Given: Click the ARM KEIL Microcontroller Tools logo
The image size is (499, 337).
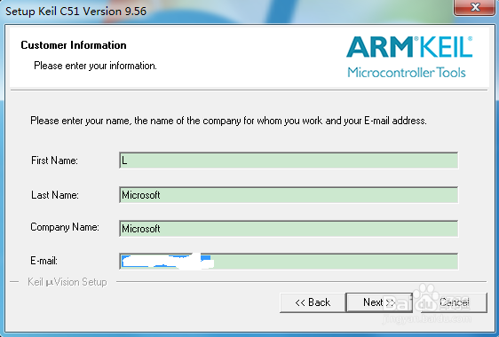Looking at the screenshot, I should tap(409, 58).
